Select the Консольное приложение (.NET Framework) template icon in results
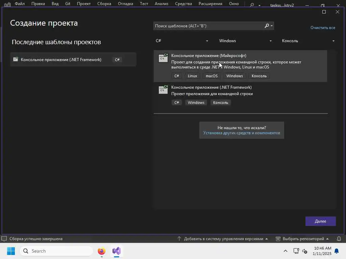 click(x=163, y=89)
